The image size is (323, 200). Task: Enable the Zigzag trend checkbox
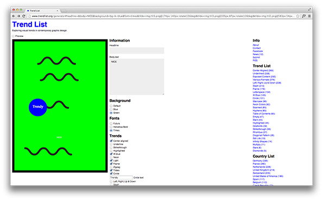111,167
